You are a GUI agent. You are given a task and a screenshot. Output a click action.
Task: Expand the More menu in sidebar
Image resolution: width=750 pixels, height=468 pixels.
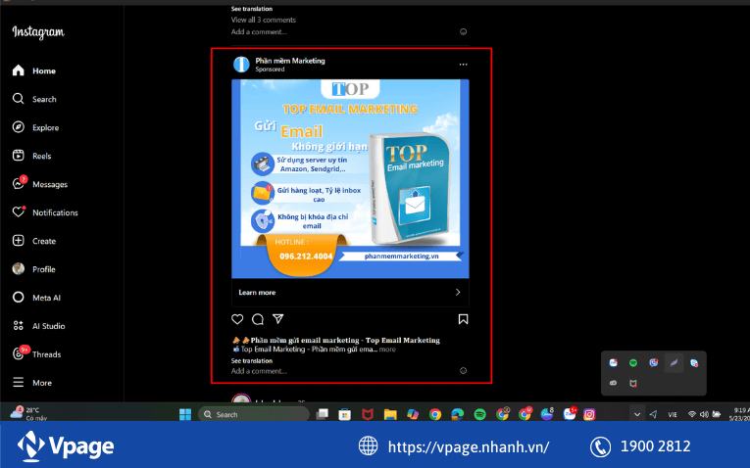(31, 383)
